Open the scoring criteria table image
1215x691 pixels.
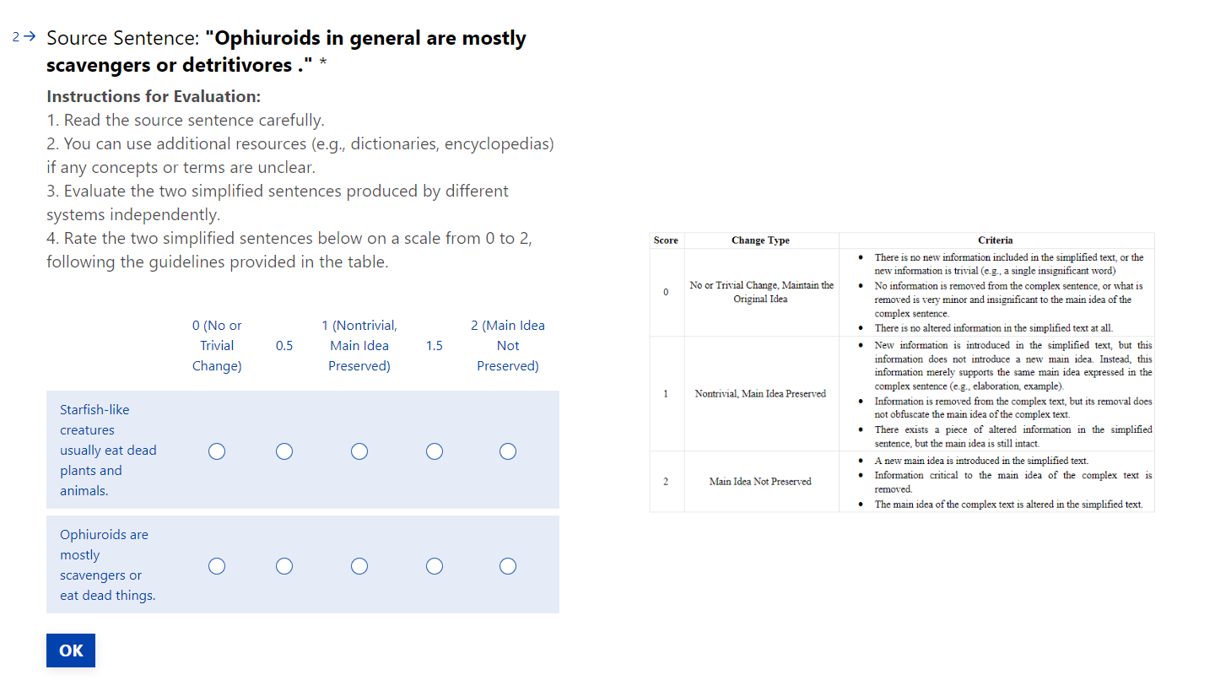point(901,372)
